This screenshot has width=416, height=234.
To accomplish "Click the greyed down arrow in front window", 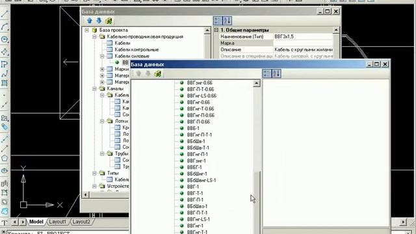I will pos(148,73).
